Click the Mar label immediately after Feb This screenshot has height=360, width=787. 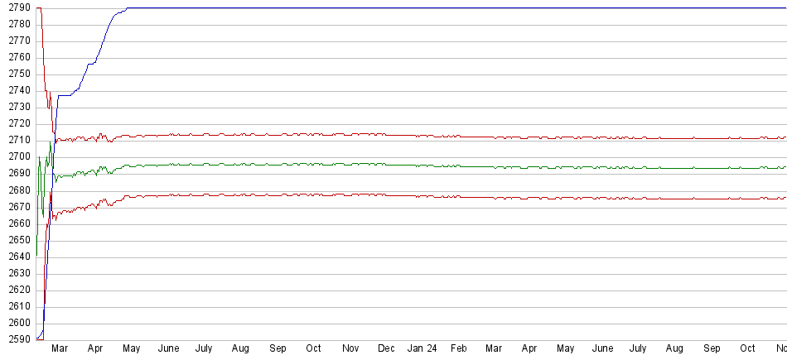[x=494, y=349]
